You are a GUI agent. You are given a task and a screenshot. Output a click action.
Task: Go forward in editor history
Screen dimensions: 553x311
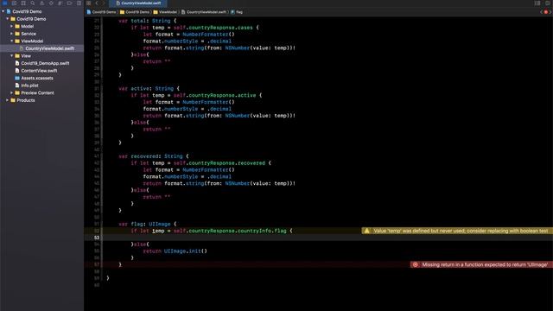tap(104, 3)
